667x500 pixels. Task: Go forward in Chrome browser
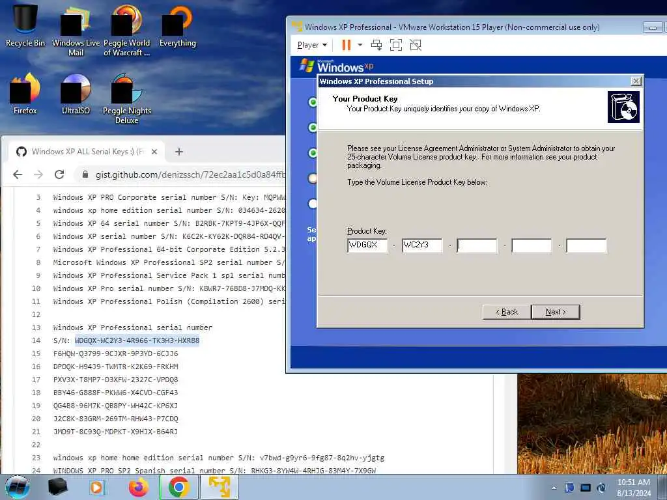(38, 174)
